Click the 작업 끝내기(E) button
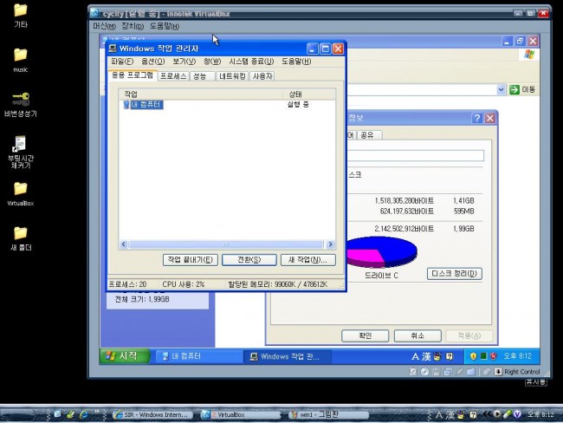This screenshot has width=563, height=423. coord(191,260)
